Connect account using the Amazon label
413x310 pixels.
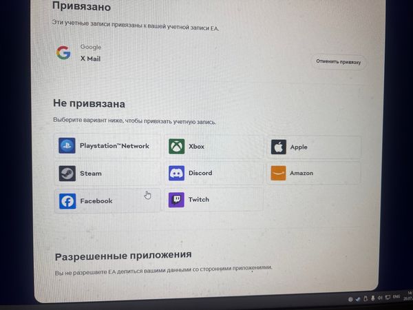[301, 173]
